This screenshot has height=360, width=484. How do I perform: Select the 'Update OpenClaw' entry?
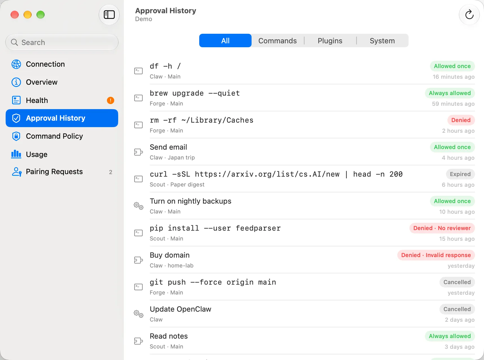304,314
